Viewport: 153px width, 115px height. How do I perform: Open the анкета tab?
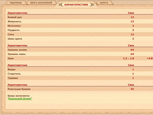pyautogui.click(x=104, y=3)
